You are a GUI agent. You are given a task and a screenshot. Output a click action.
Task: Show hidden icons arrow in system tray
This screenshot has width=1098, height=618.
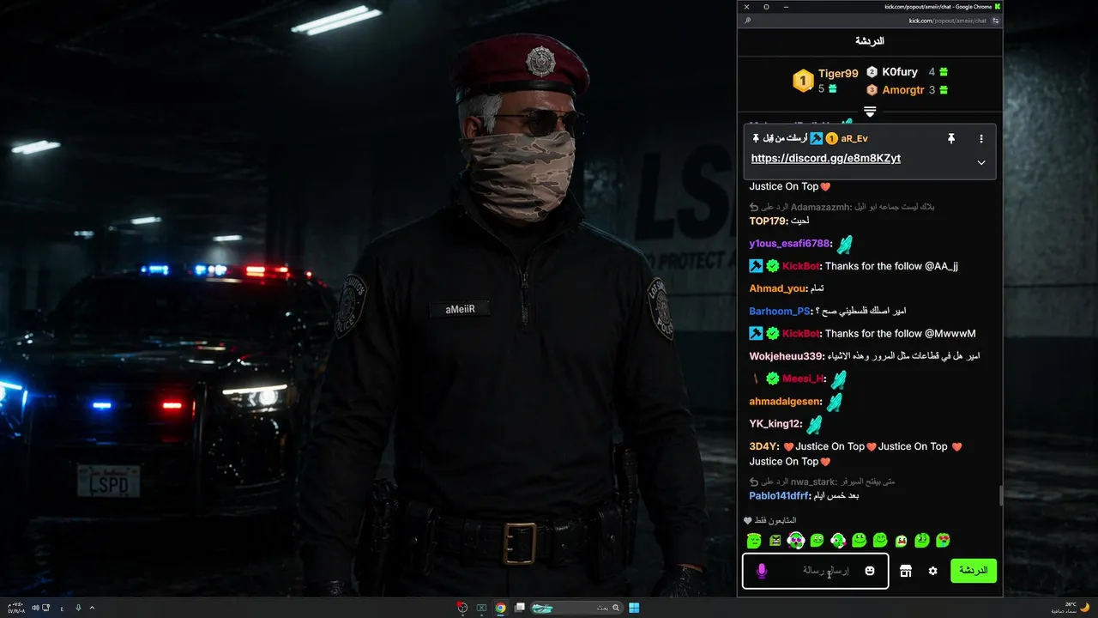click(x=92, y=608)
